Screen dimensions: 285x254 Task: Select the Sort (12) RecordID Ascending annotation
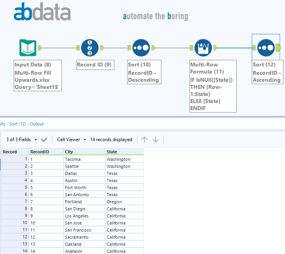(267, 72)
